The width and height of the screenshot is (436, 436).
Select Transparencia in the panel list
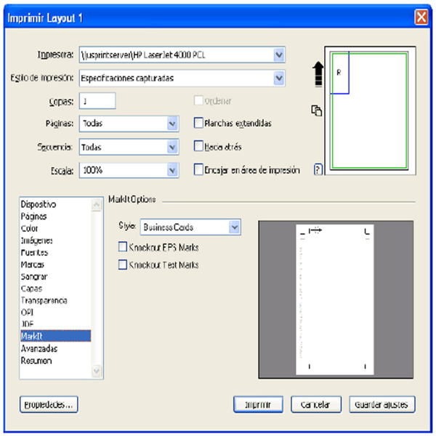pyautogui.click(x=56, y=301)
